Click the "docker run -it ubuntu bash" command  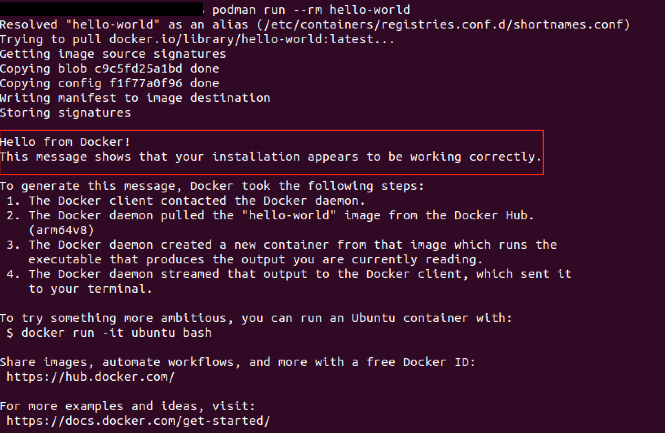pos(116,333)
